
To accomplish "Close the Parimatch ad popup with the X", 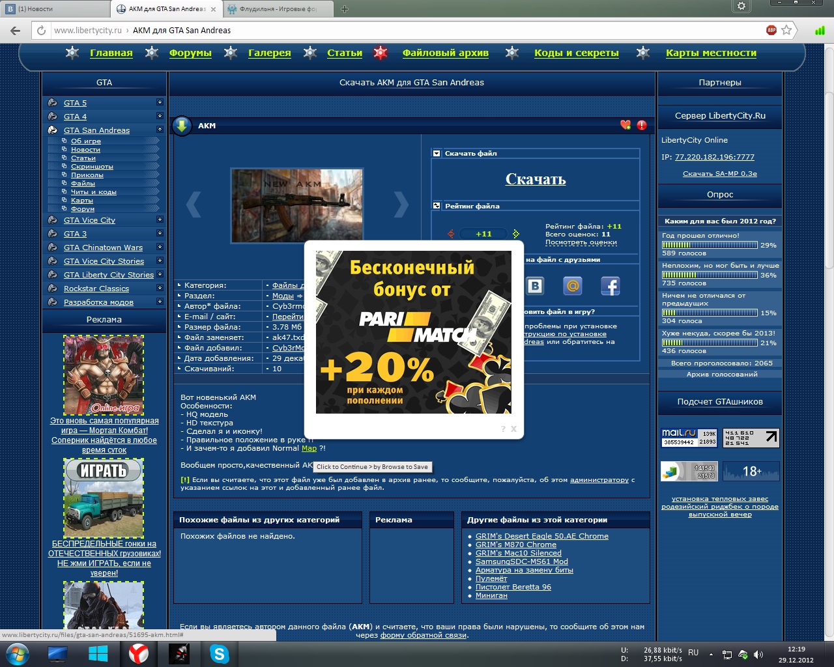I will (513, 429).
